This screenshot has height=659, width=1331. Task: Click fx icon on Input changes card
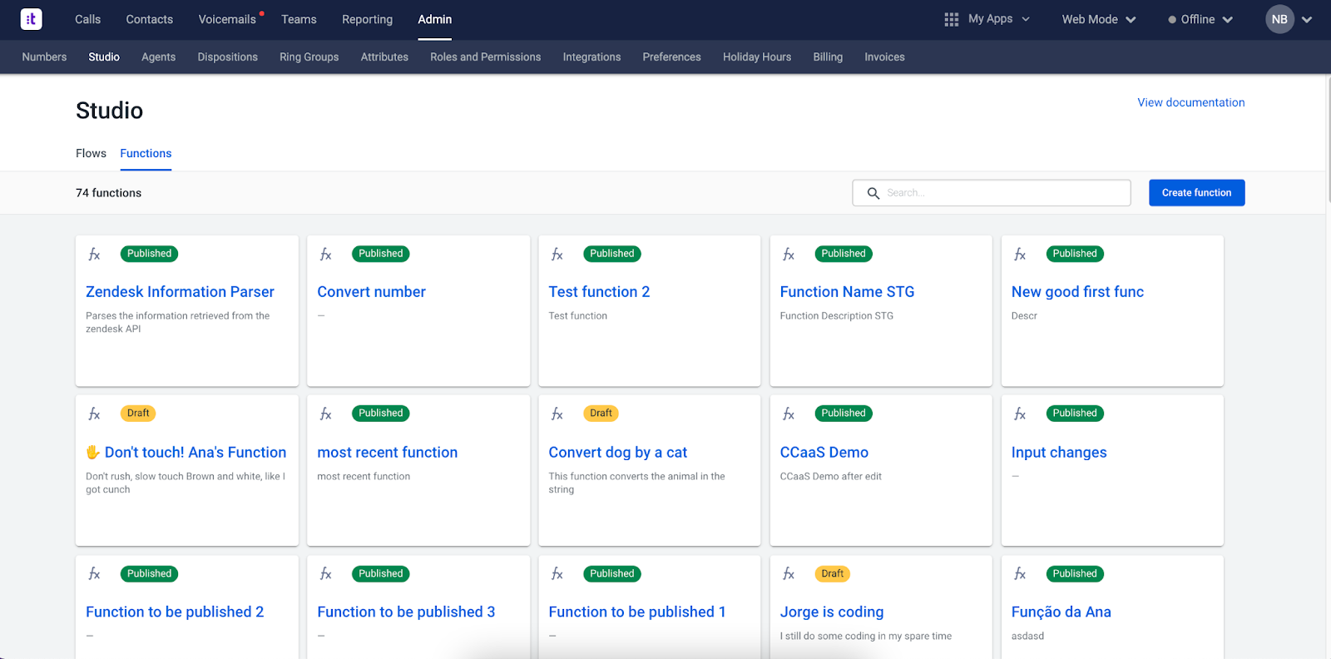tap(1020, 414)
